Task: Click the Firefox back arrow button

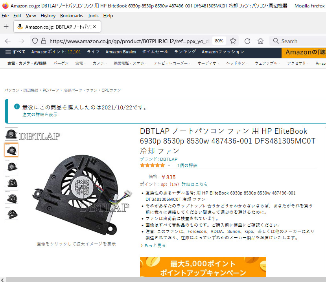Action: coord(8,41)
